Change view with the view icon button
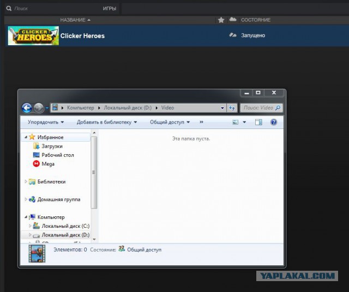Viewport: 349px width, 292px height. click(235, 122)
